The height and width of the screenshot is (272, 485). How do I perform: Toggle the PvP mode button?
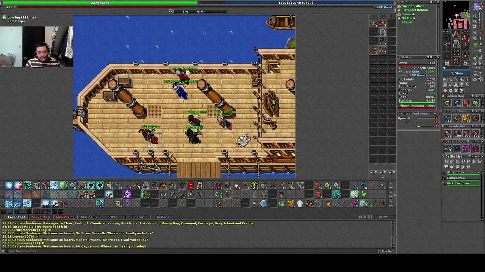(477, 51)
